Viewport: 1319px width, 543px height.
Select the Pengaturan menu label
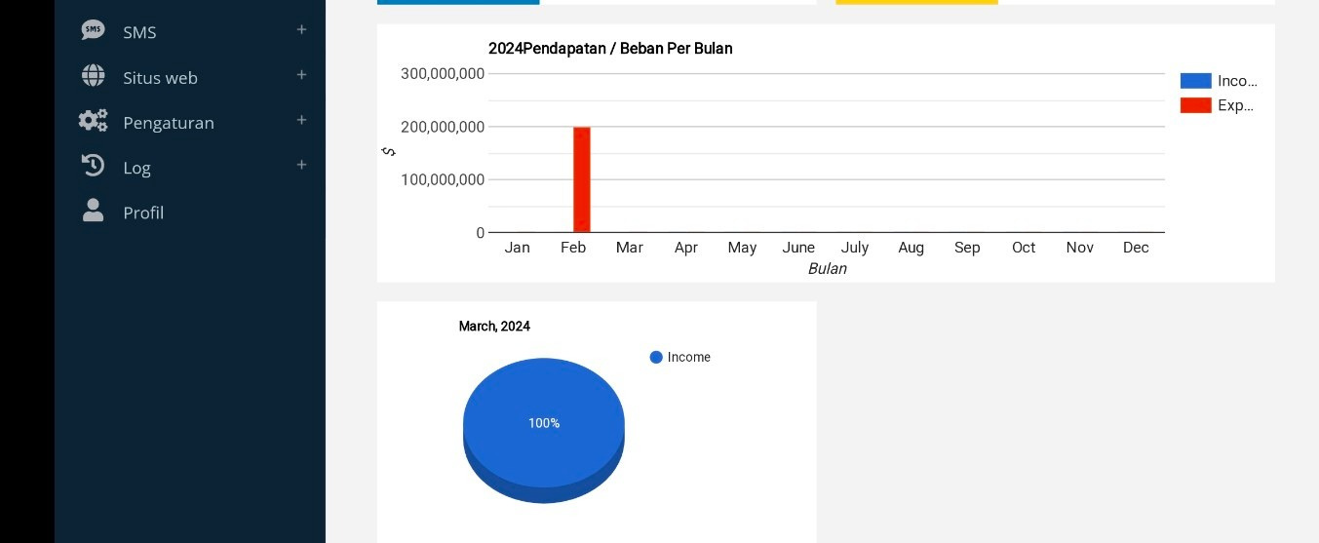click(169, 123)
